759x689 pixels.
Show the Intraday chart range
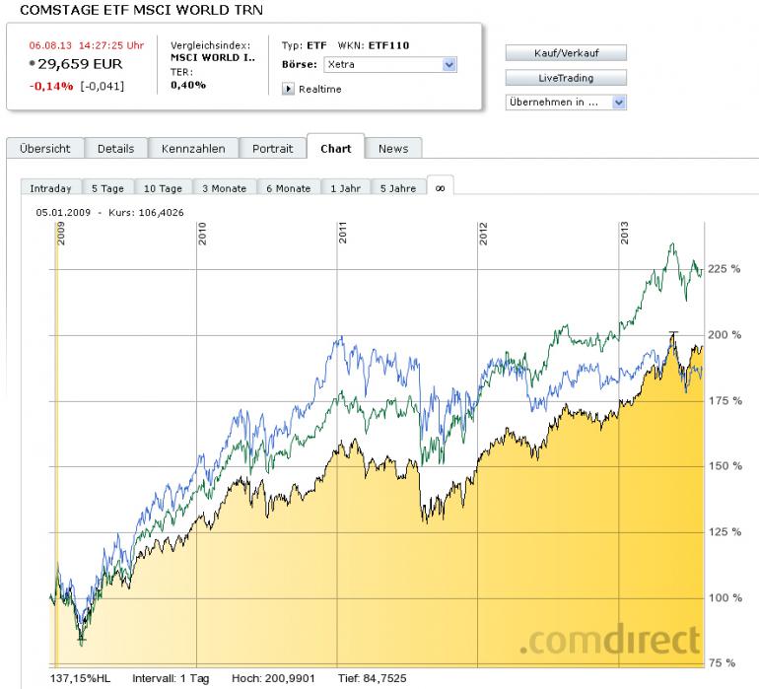tap(50, 188)
